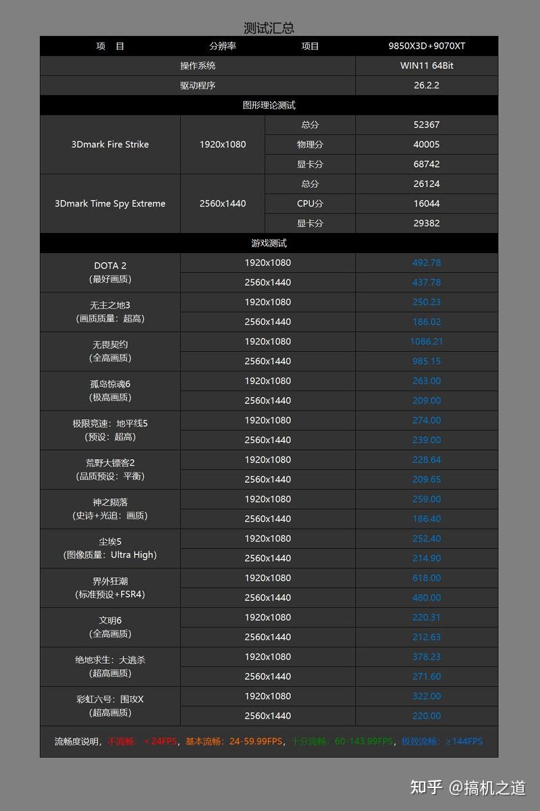Click the 知乎 @搞机之道 watermark
The width and height of the screenshot is (540, 811).
click(x=468, y=787)
